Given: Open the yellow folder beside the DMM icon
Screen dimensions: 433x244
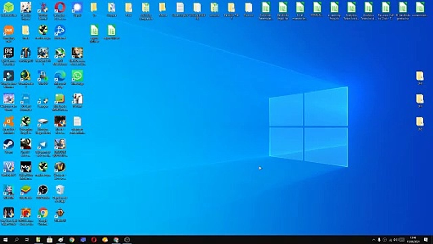Looking at the screenshot, I should [x=26, y=30].
